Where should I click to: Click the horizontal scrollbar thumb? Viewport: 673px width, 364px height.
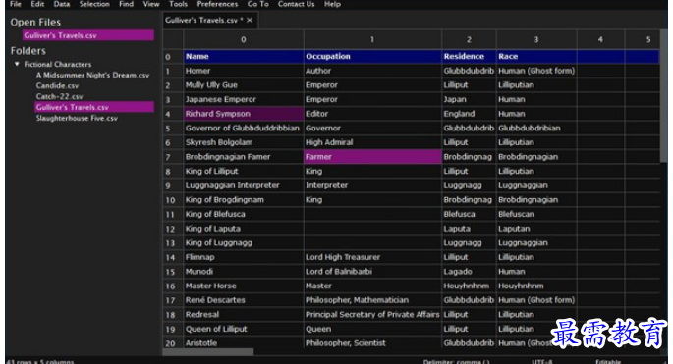pyautogui.click(x=208, y=352)
